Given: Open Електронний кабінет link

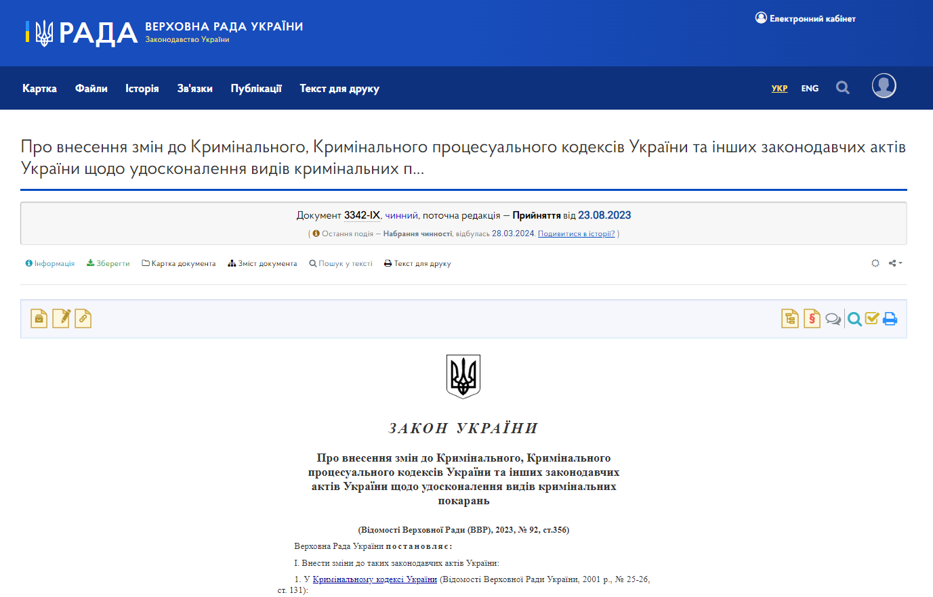Looking at the screenshot, I should 806,18.
